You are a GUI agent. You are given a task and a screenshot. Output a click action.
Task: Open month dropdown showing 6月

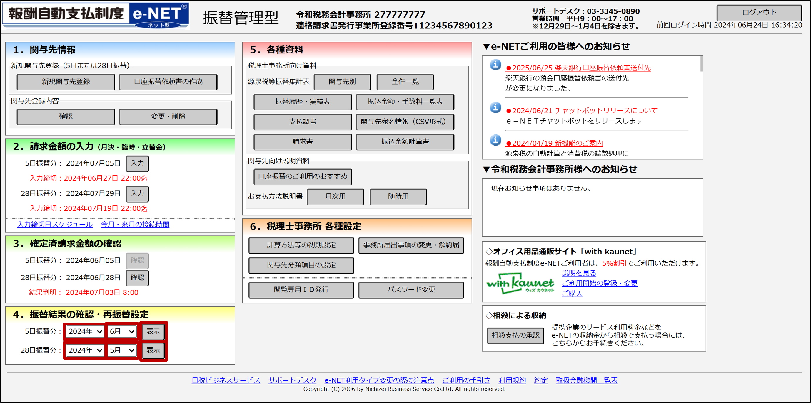[122, 331]
